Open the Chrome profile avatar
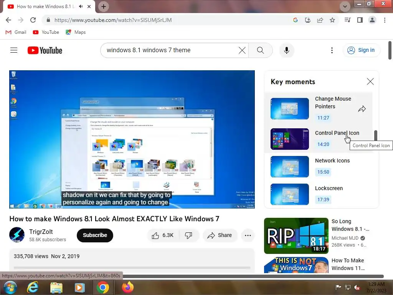Viewport: 393px width, 295px height. click(x=372, y=20)
